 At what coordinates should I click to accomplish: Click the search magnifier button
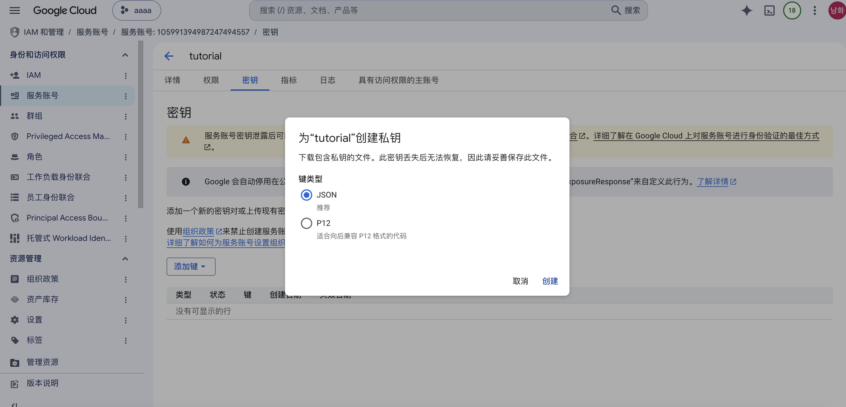pyautogui.click(x=626, y=10)
